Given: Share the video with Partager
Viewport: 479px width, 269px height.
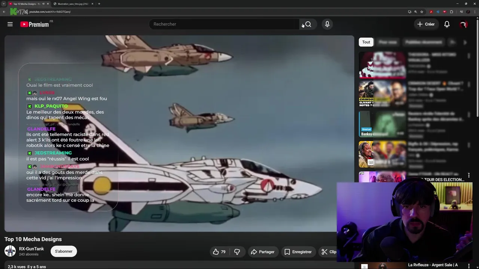Looking at the screenshot, I should [x=263, y=252].
